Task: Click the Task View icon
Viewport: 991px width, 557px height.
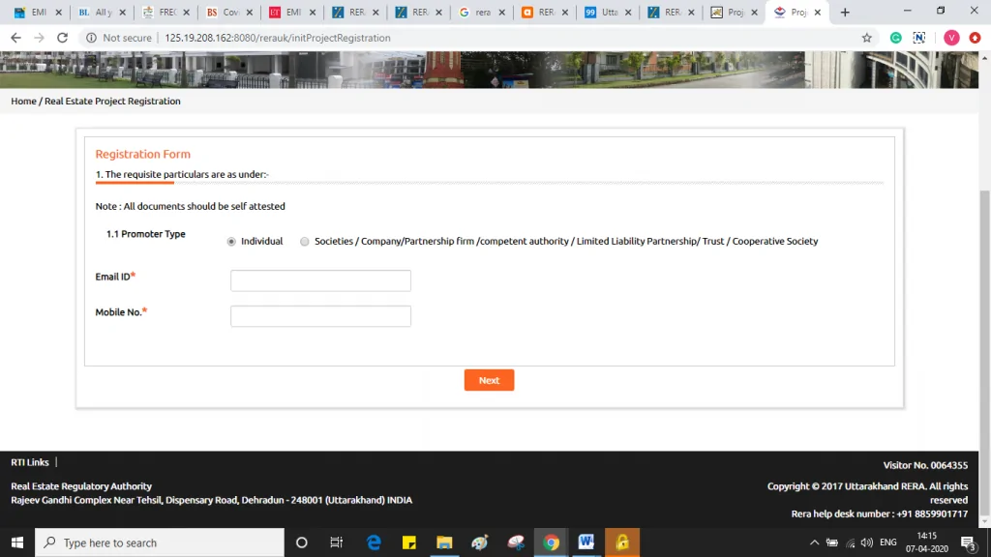Action: point(337,542)
